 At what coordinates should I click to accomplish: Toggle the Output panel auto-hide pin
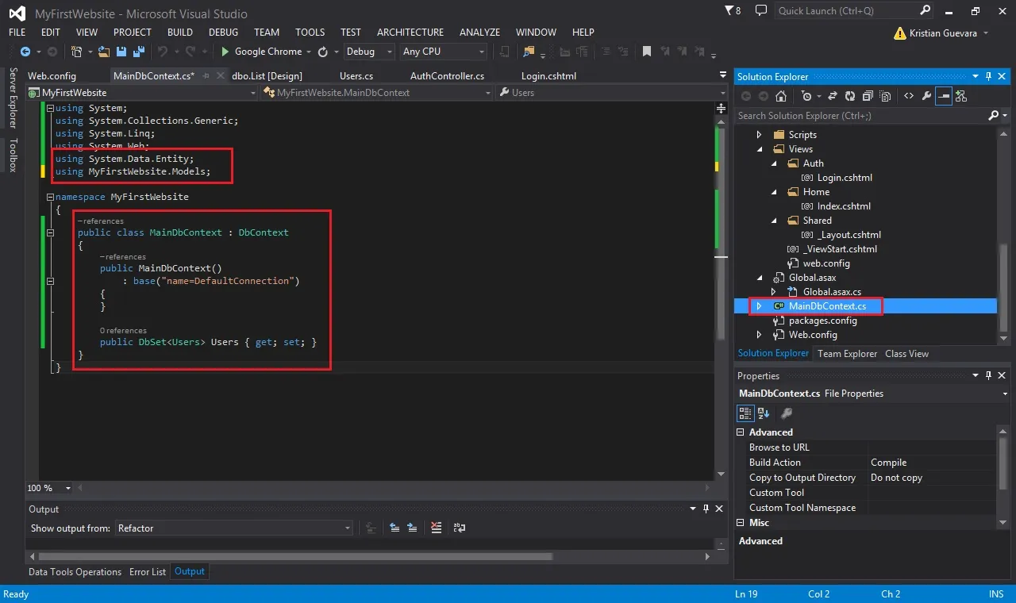click(x=706, y=509)
